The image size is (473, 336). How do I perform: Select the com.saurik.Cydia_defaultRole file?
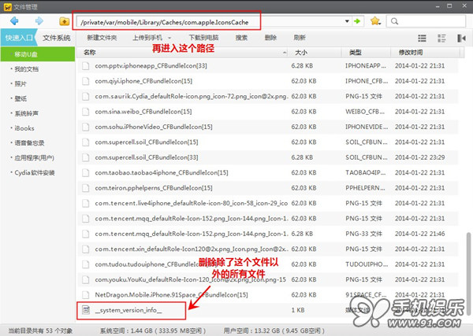click(268, 96)
